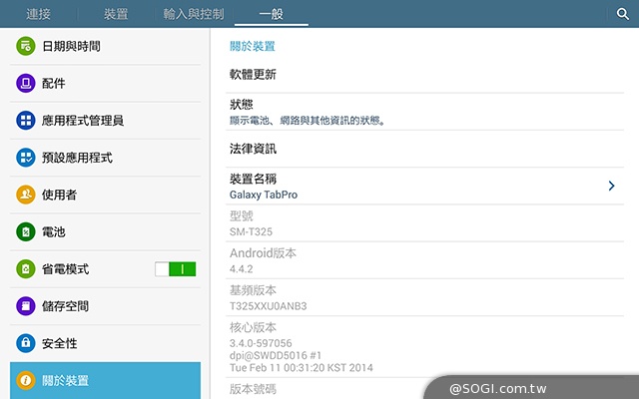The height and width of the screenshot is (399, 639).
Task: Expand 裝置名稱 with the chevron arrow
Action: [x=611, y=186]
